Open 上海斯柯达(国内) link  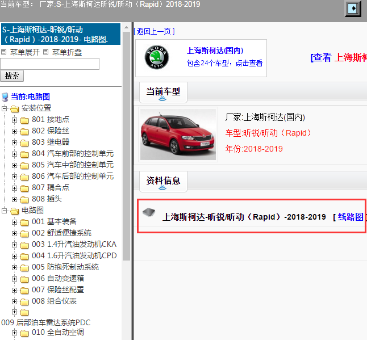[215, 51]
